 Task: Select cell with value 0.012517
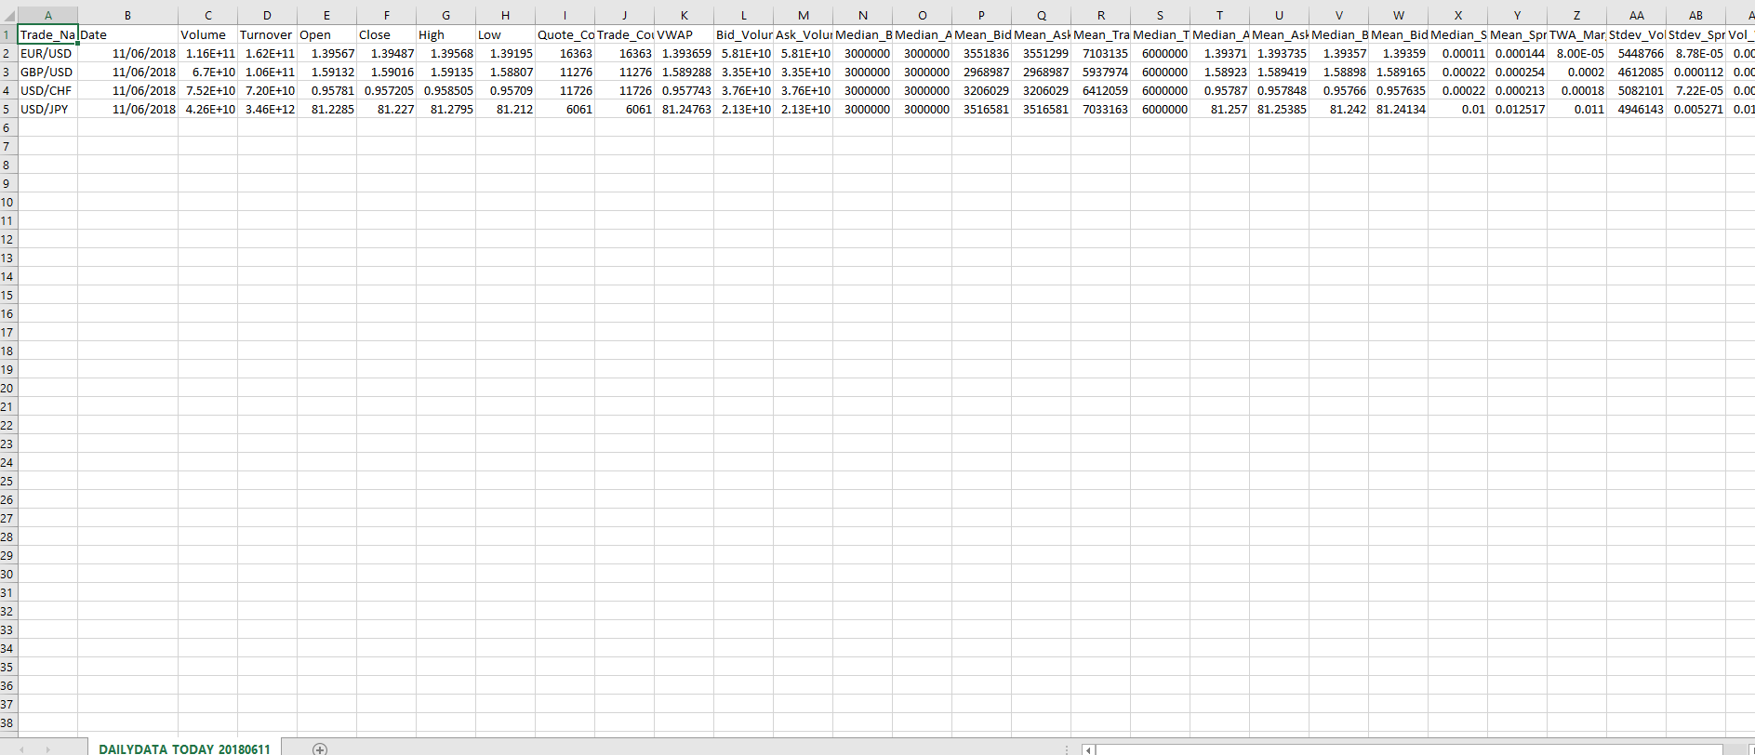pyautogui.click(x=1517, y=109)
